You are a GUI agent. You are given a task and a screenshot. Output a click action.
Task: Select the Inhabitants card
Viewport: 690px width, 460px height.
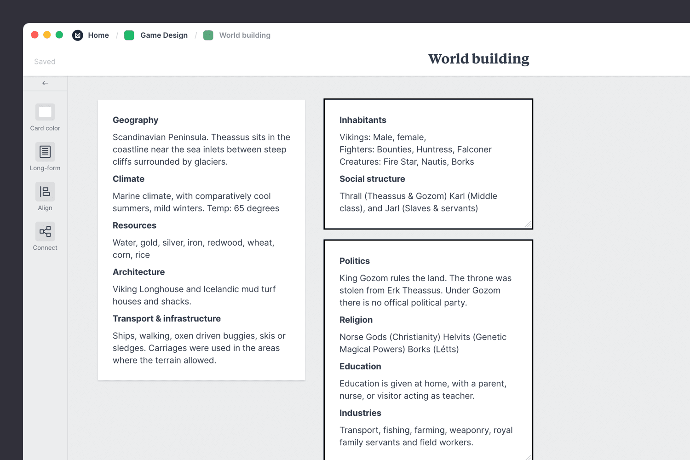point(428,164)
